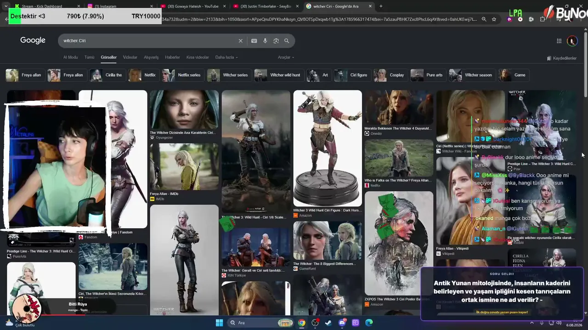Filter images by Witcher series chip
The width and height of the screenshot is (588, 330).
pyautogui.click(x=229, y=75)
